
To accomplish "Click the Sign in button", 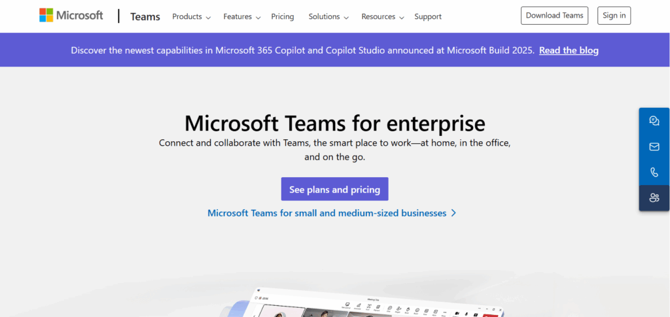I will click(614, 16).
